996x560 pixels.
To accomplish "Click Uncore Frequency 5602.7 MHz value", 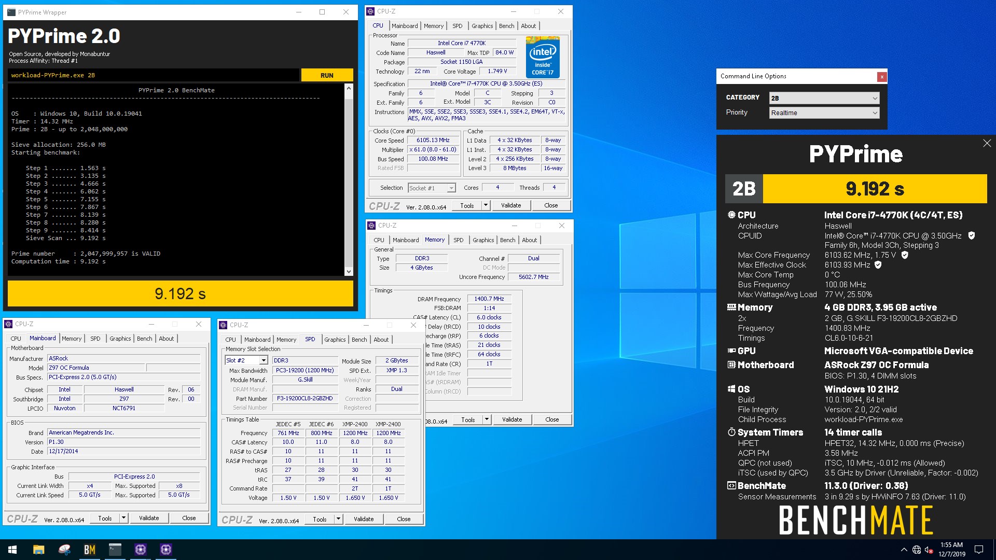I will [x=533, y=277].
